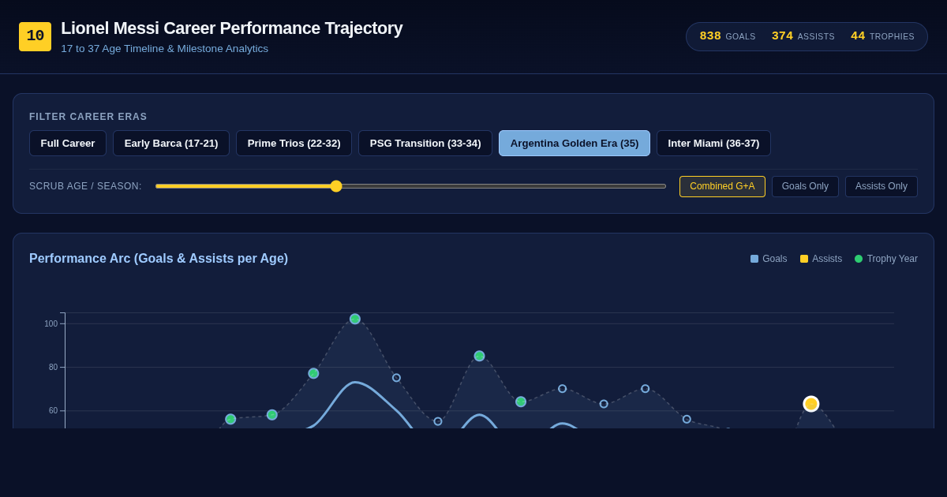
Task: Select the highlighted yellow data point
Action: [x=811, y=404]
